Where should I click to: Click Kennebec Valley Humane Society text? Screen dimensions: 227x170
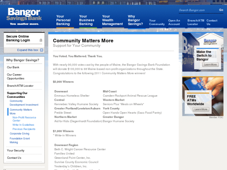76,104
